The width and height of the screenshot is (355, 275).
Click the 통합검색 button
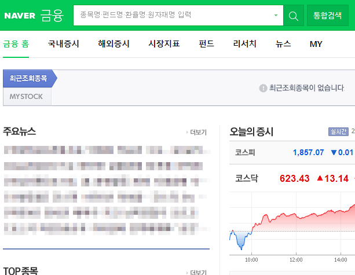coord(327,16)
